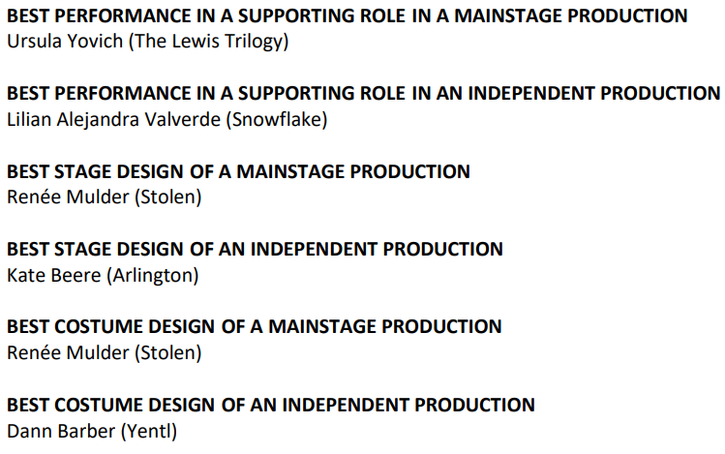725x454 pixels.
Task: Click Best Costume Design Mainstage Production heading
Action: point(255,327)
